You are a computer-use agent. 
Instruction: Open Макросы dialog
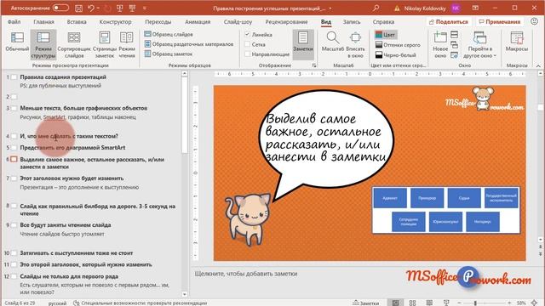[x=517, y=42]
